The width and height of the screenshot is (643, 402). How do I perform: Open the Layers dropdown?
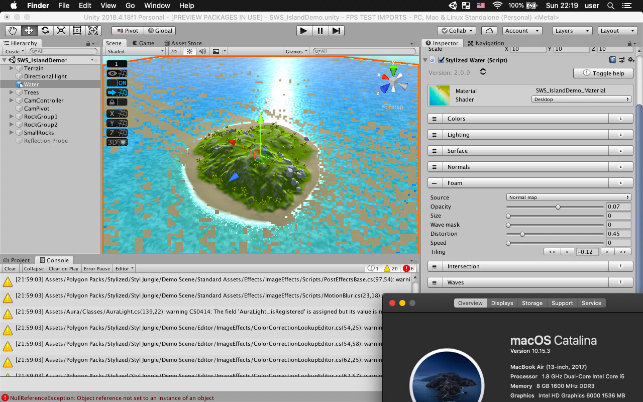click(x=572, y=30)
